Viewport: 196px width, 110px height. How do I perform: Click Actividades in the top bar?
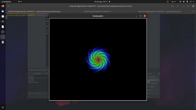(6, 2)
